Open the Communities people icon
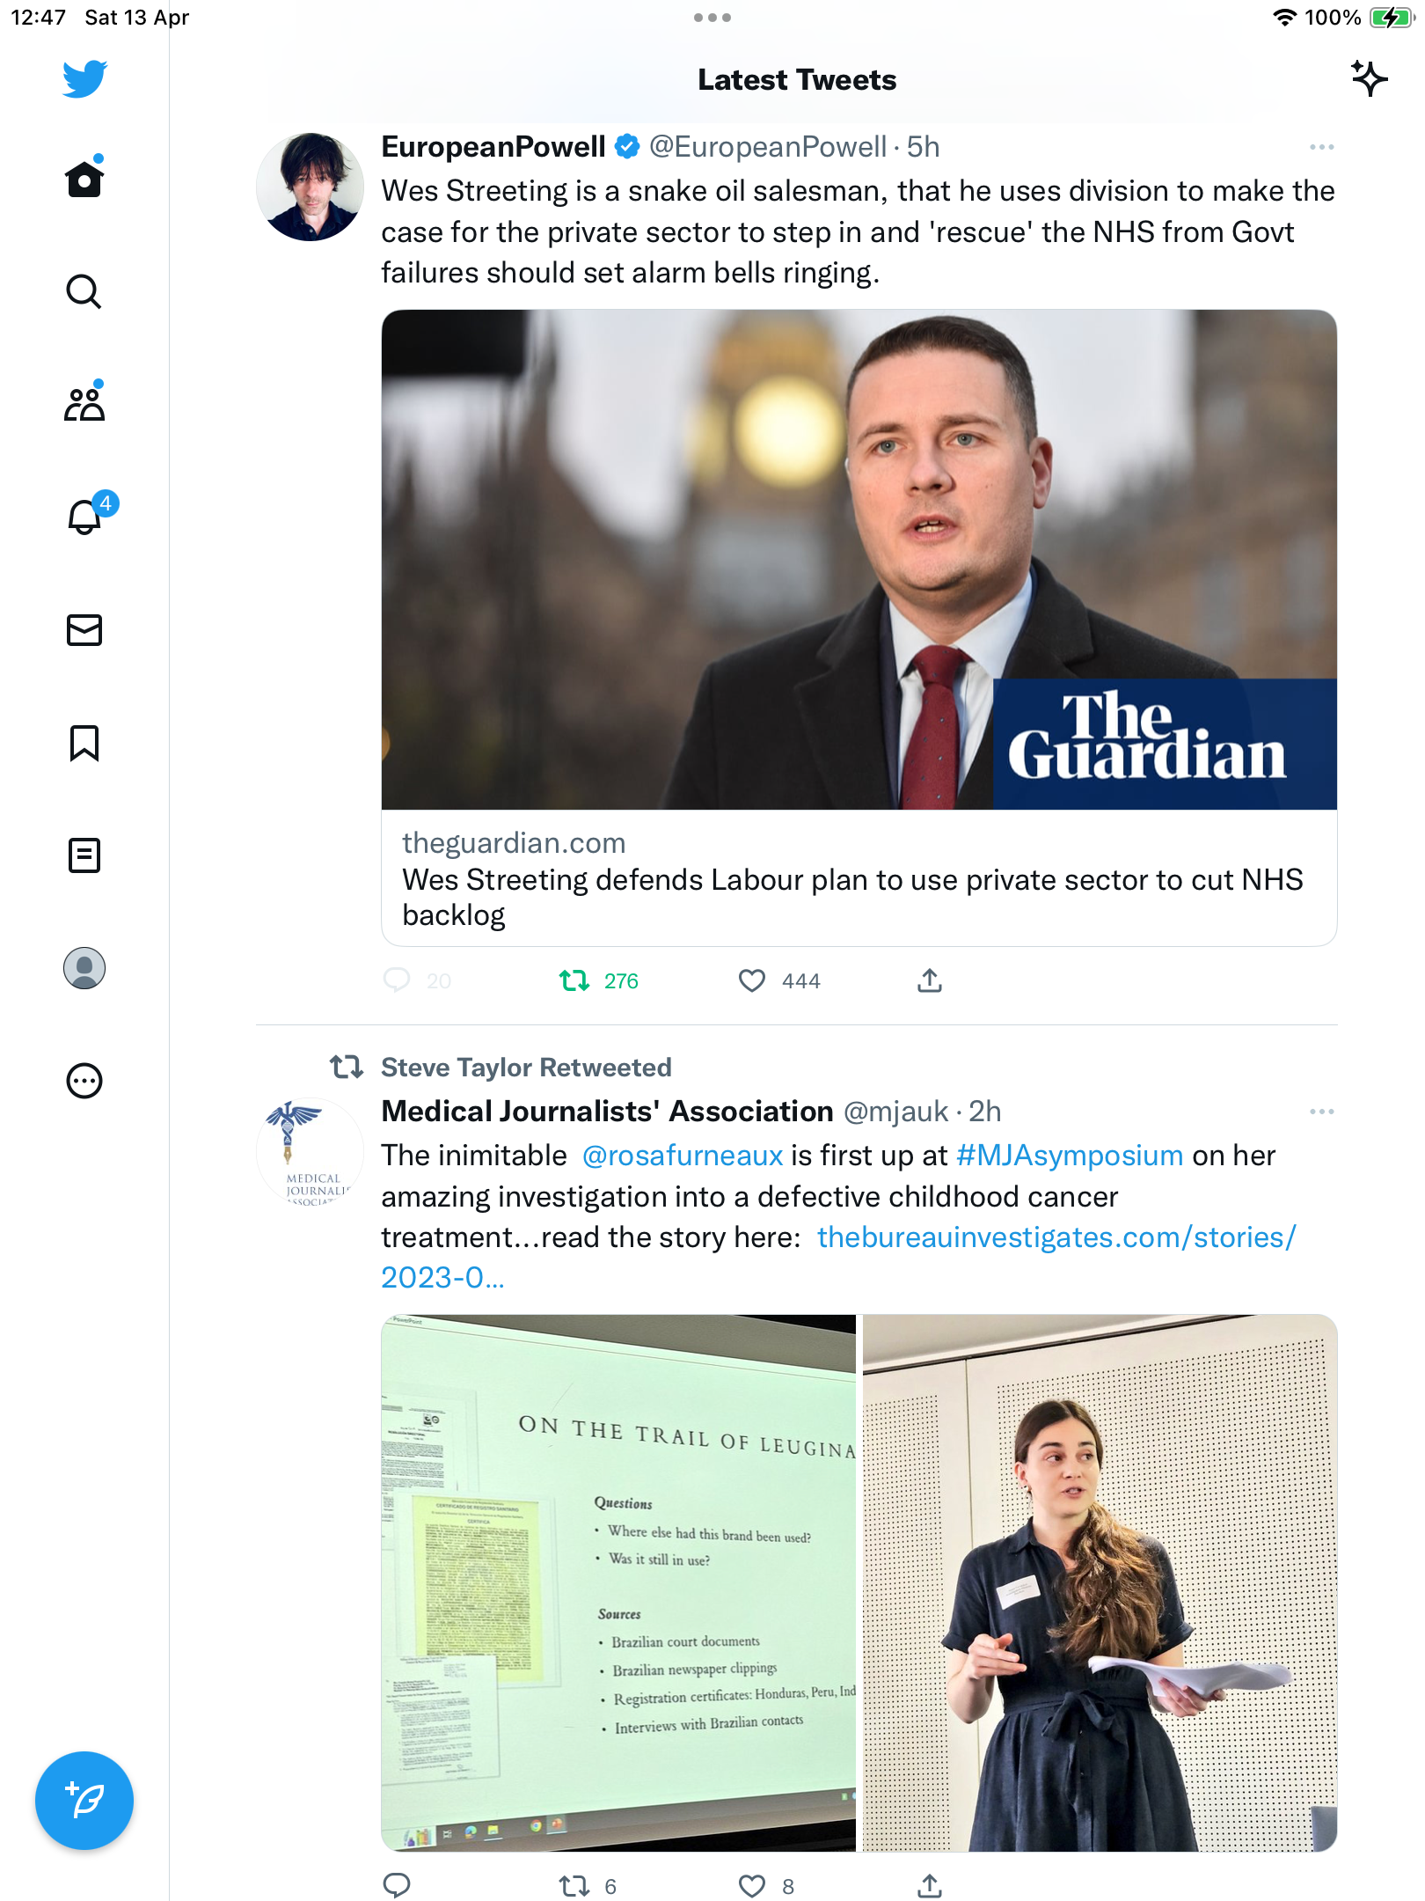This screenshot has width=1425, height=1901. [84, 404]
